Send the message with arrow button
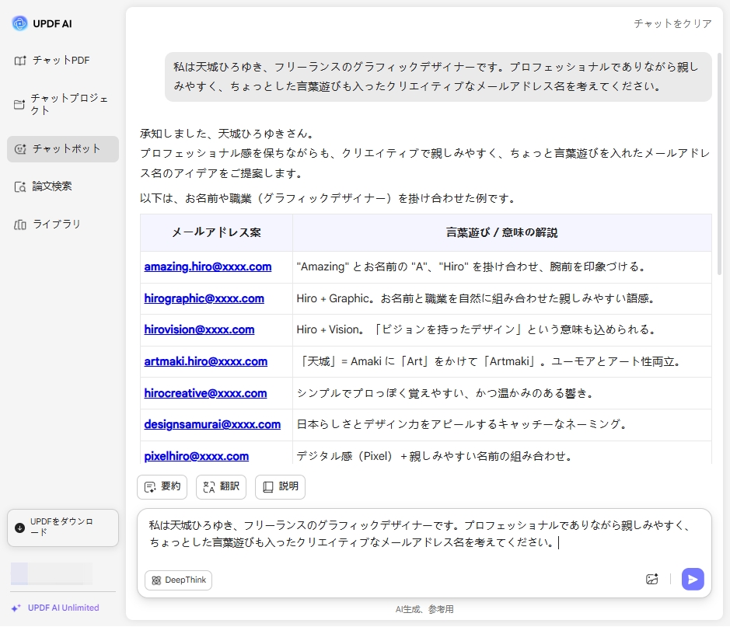 [693, 579]
